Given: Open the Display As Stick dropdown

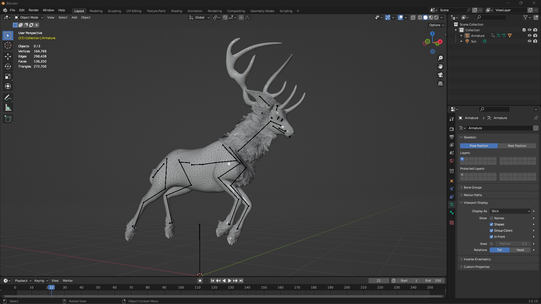Looking at the screenshot, I should [x=510, y=211].
